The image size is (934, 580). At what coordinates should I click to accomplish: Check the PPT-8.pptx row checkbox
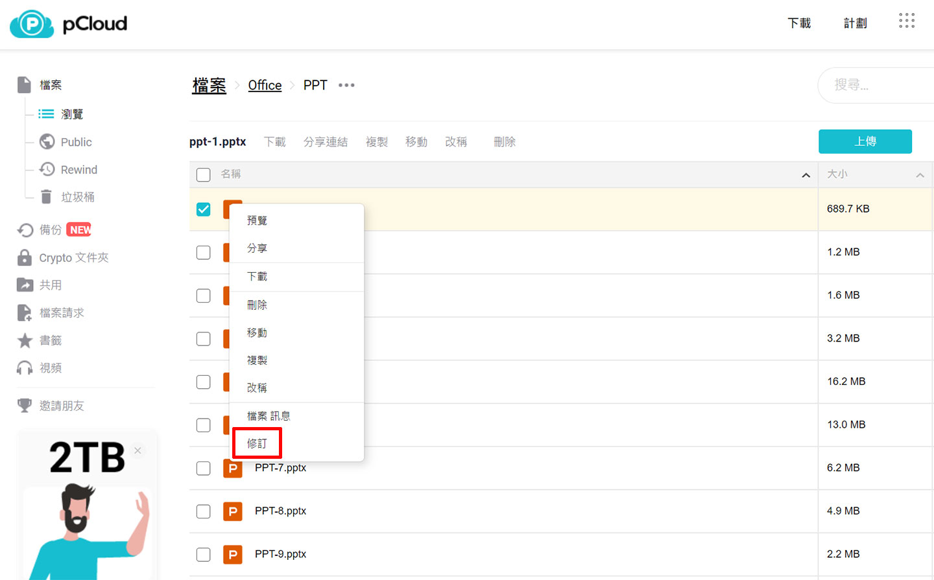(203, 511)
